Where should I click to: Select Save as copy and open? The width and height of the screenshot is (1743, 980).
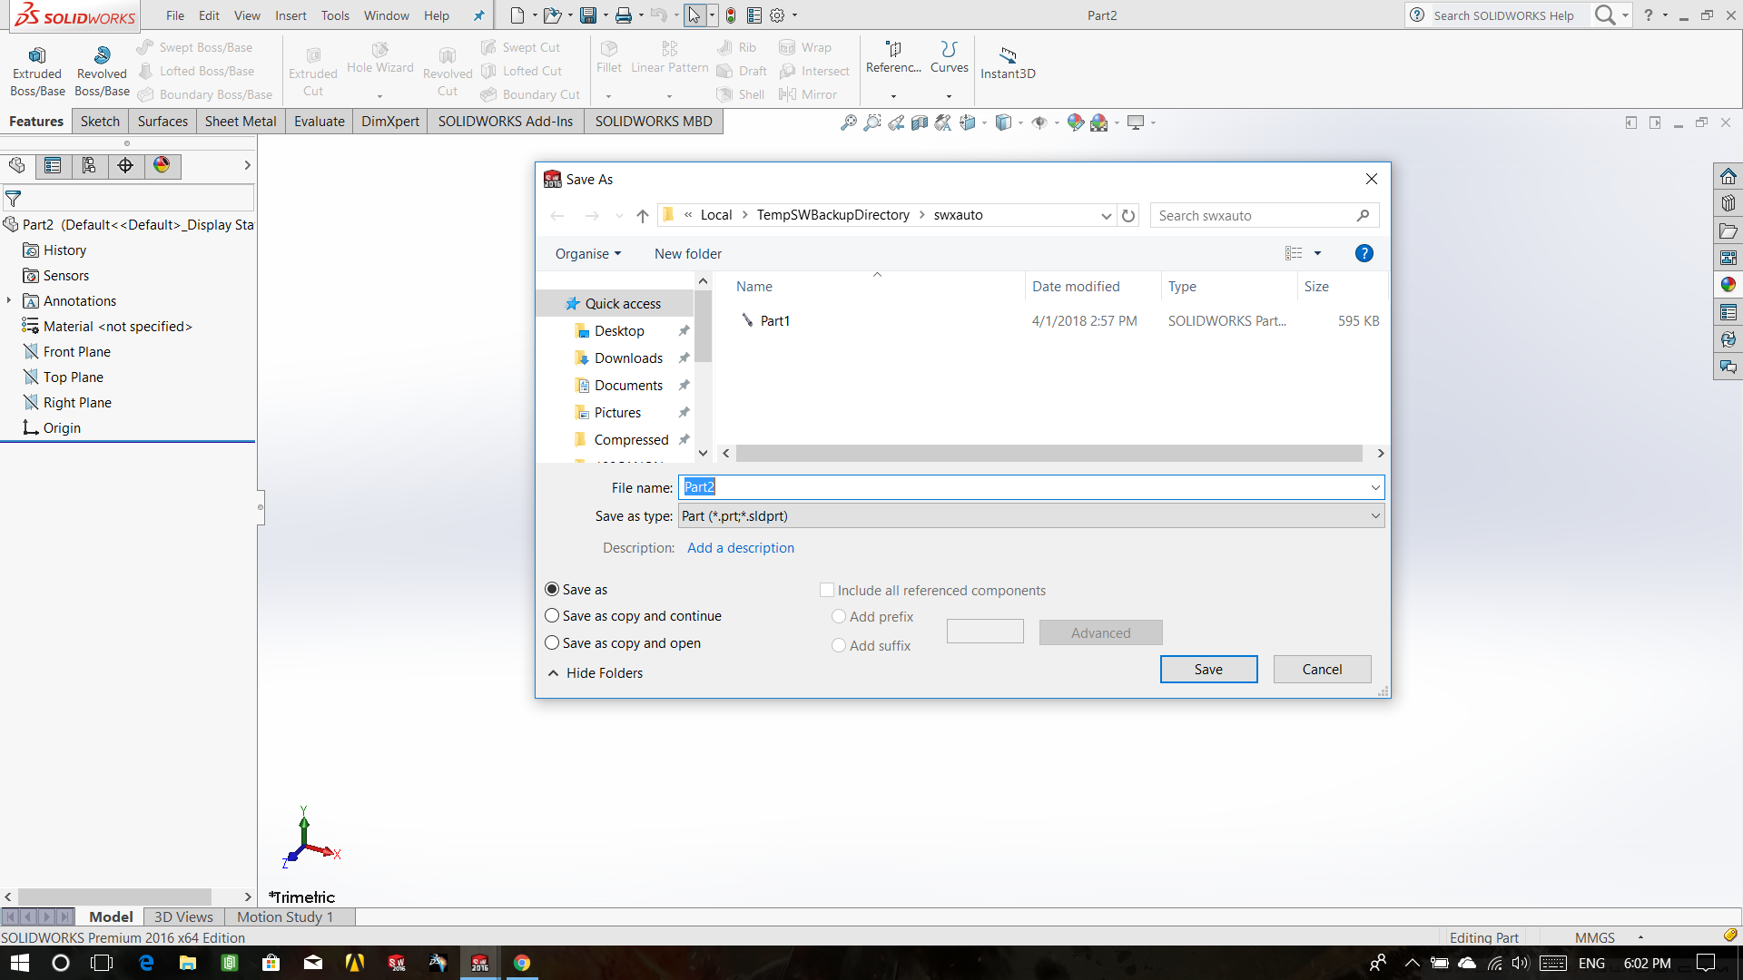pyautogui.click(x=552, y=643)
